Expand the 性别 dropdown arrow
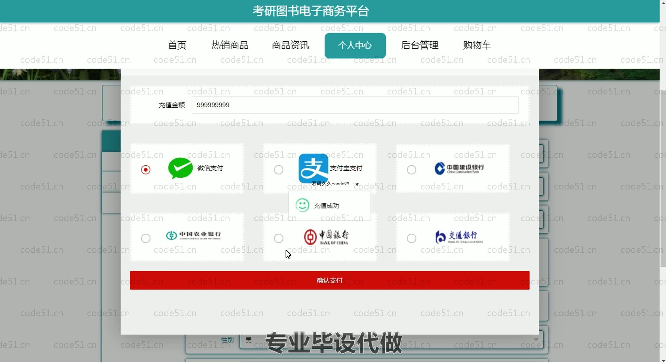This screenshot has height=362, width=666. click(536, 340)
